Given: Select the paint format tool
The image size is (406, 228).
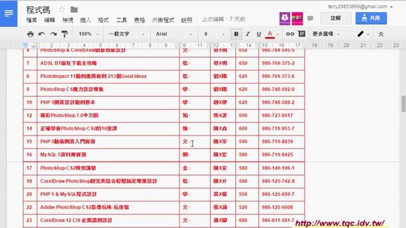Looking at the screenshot, I should (65, 34).
